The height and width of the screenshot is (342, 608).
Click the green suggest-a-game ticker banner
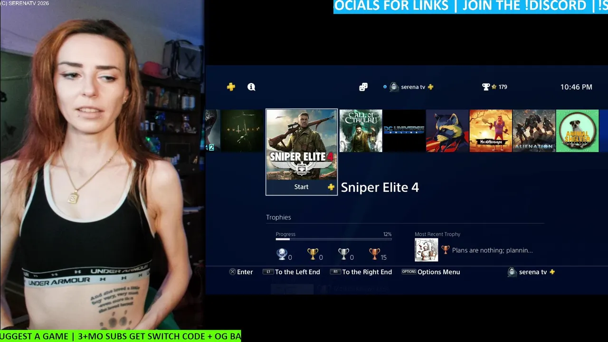click(x=121, y=336)
